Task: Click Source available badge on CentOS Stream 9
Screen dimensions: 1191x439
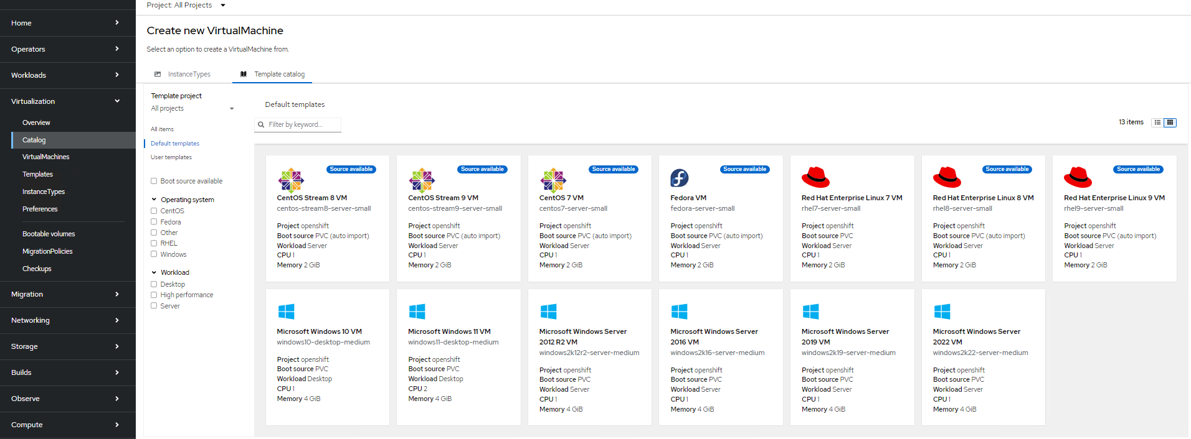Action: [x=483, y=169]
